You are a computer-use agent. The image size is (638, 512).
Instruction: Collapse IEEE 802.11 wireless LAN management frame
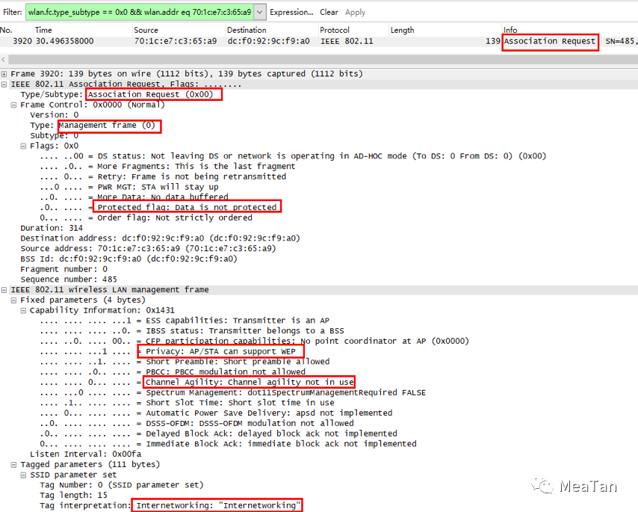tap(5, 290)
